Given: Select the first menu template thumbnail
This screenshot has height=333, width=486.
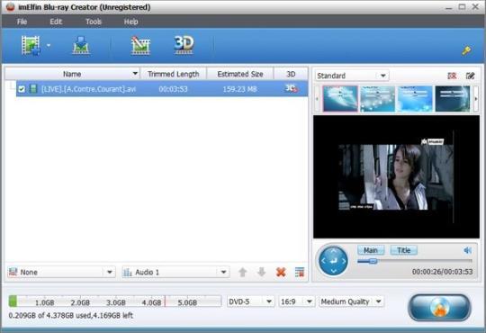Looking at the screenshot, I should tap(340, 99).
